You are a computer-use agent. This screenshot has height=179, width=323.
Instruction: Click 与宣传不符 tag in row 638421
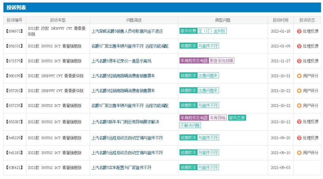coord(208,167)
